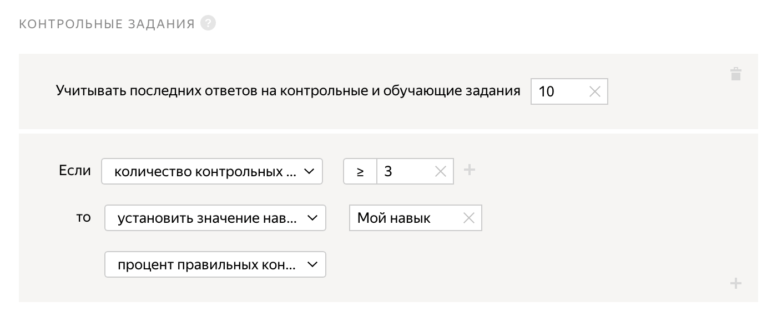This screenshot has height=327, width=777.
Task: Open the процент правильных контрольных dropdown
Action: 215,265
